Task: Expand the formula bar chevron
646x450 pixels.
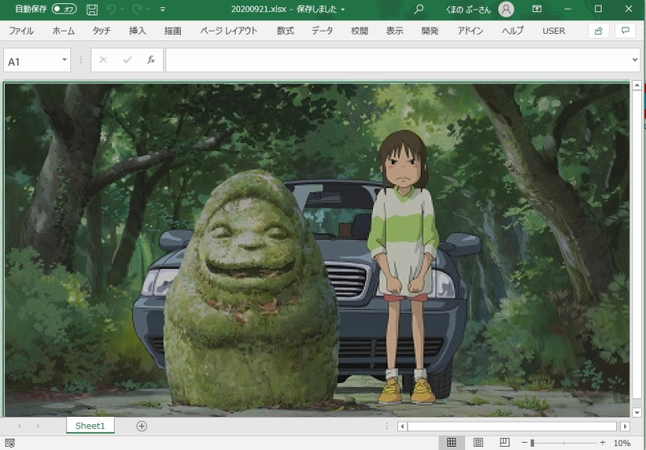Action: [x=635, y=60]
